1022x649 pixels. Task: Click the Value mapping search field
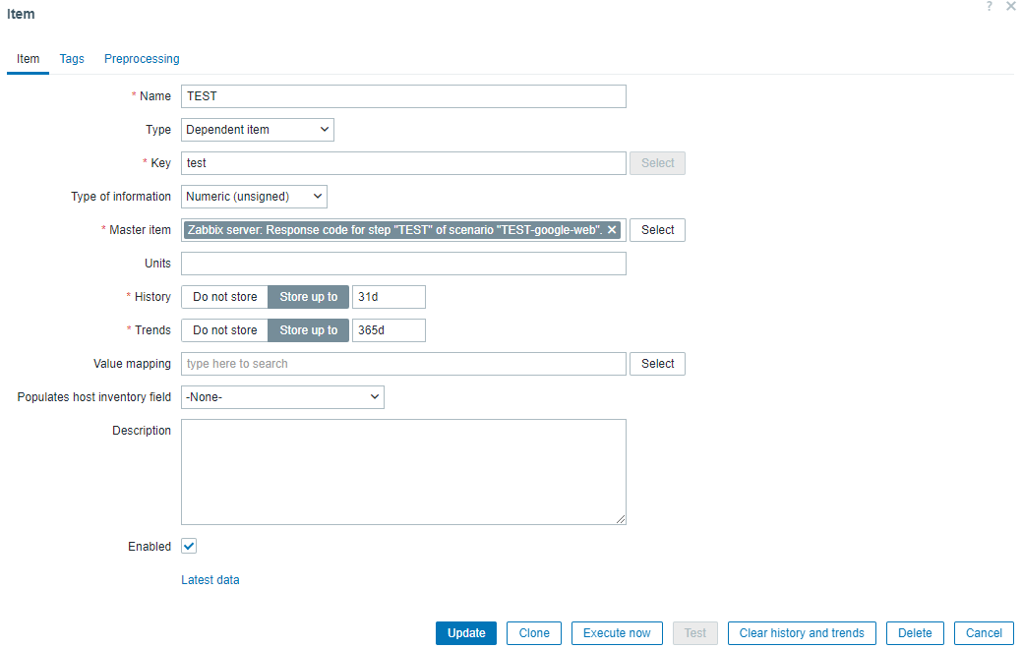coord(403,364)
